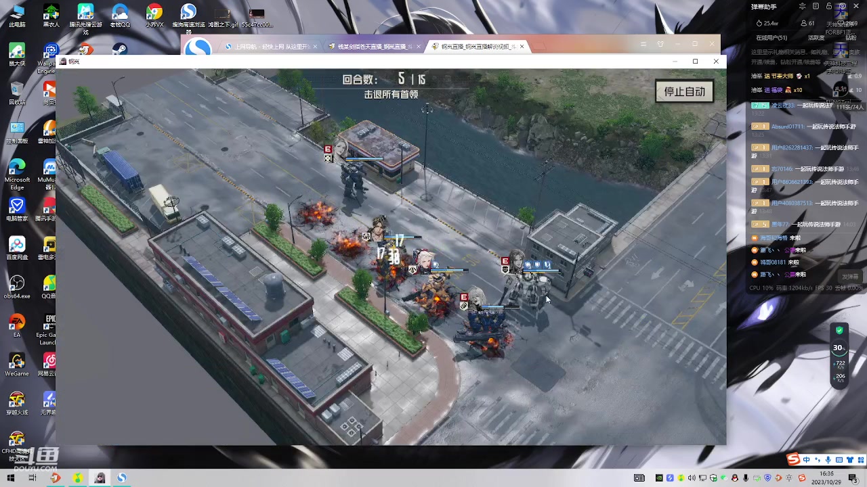Close the 上网导航 browser tab
867x487 pixels.
point(315,47)
